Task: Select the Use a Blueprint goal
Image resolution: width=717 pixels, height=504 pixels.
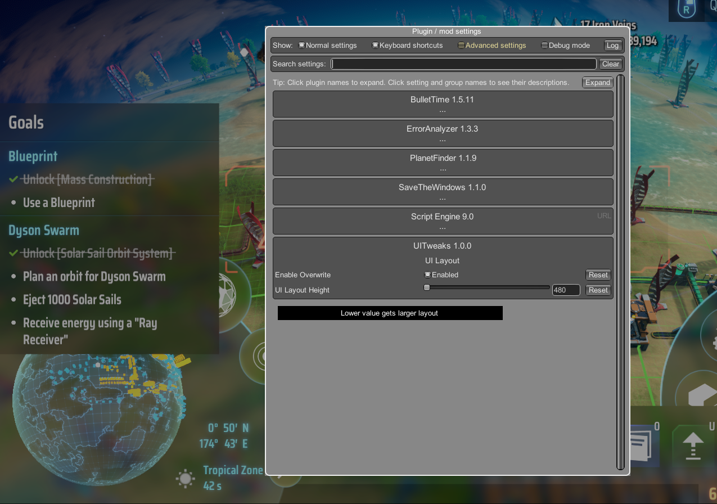Action: tap(58, 202)
